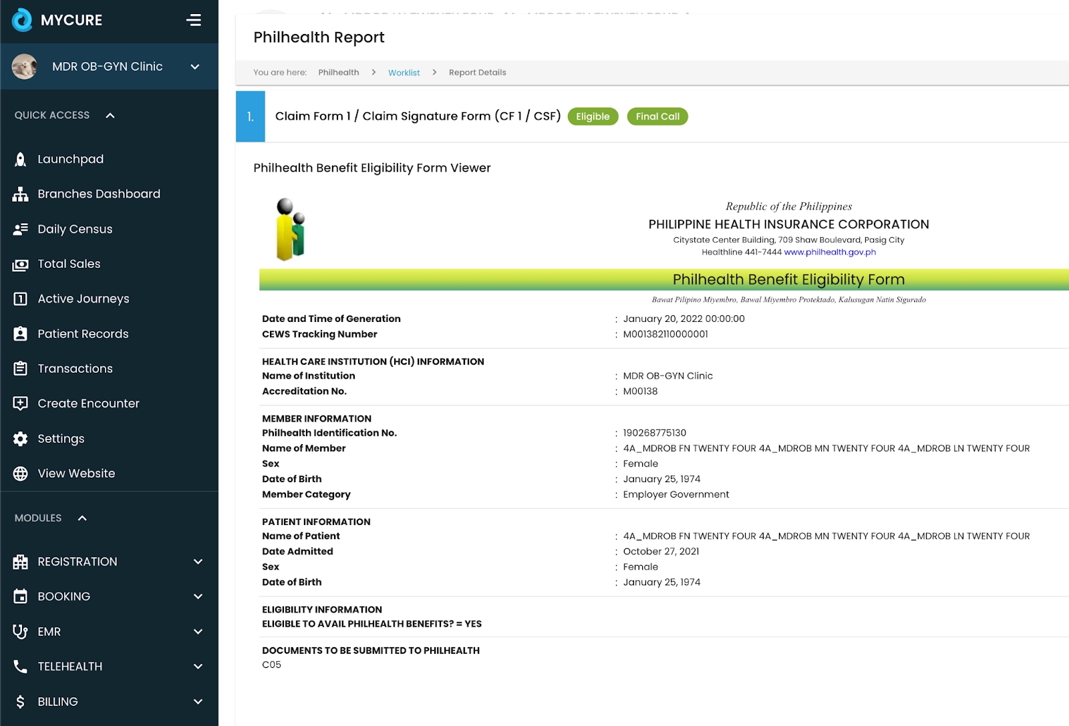Click the Branches Dashboard hierarchy icon
This screenshot has height=726, width=1069.
(x=21, y=194)
